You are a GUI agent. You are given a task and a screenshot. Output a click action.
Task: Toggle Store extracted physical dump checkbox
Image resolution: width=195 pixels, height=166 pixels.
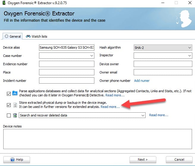pyautogui.click(x=9, y=105)
